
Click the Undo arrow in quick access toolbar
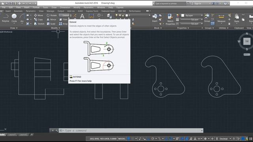click(x=24, y=3)
